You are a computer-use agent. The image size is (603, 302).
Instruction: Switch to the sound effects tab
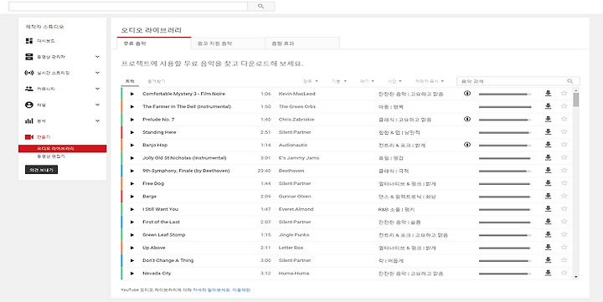point(302,44)
